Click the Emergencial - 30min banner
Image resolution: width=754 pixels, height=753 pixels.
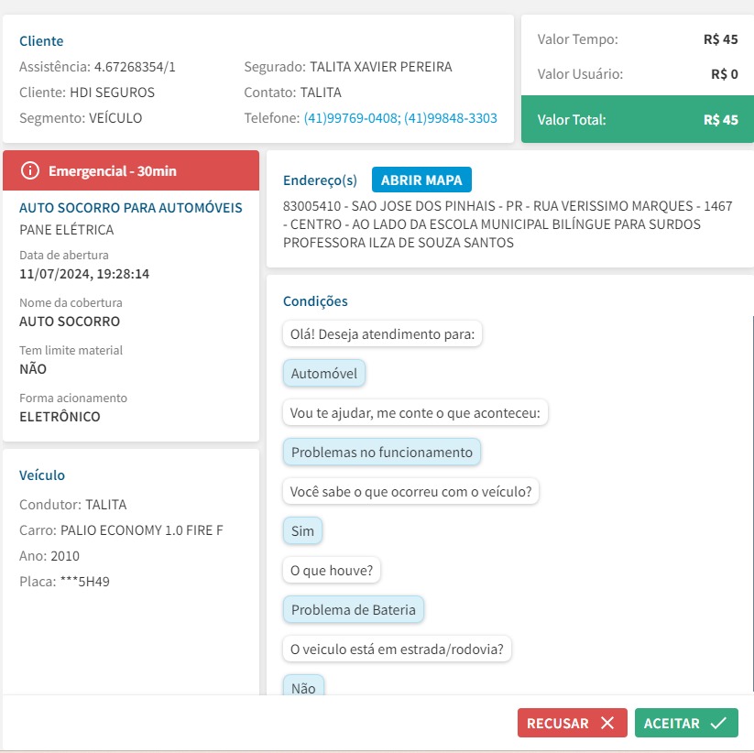131,170
